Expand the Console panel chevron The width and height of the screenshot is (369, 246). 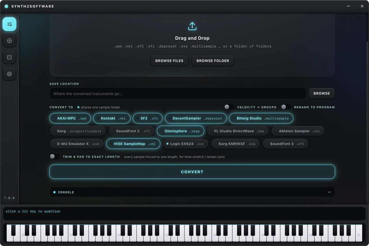click(x=329, y=192)
